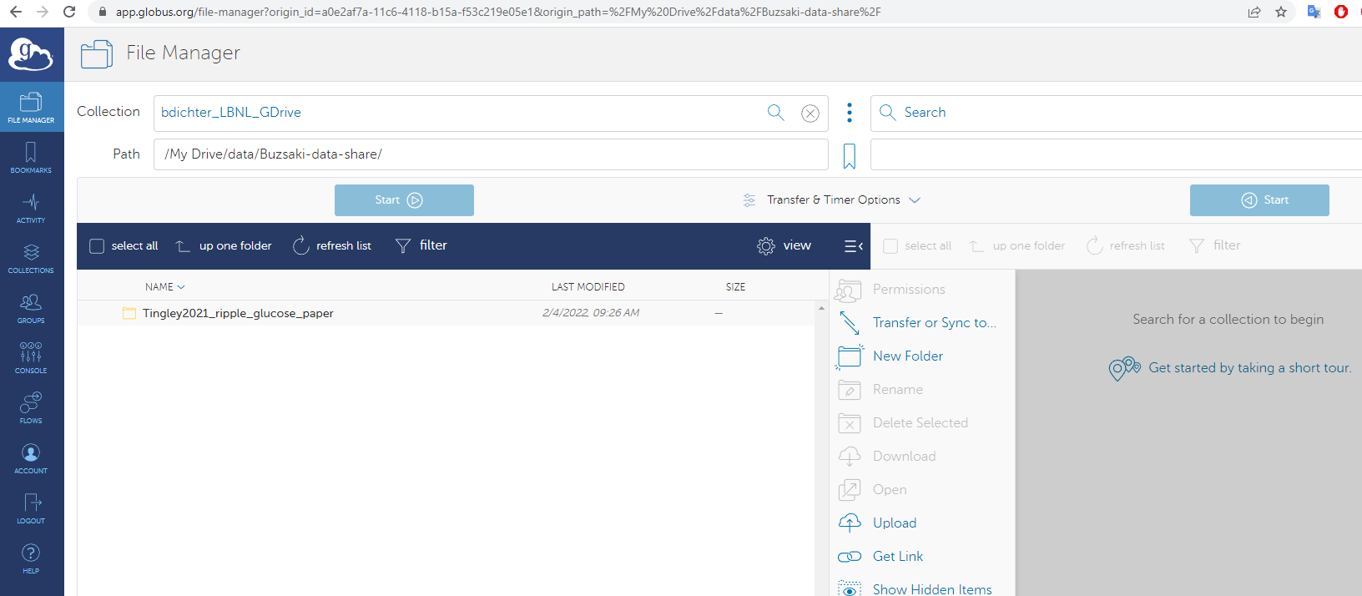
Task: Refresh the left pane file list
Action: [x=332, y=246]
